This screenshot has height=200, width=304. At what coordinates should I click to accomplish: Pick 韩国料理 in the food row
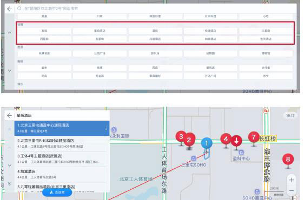(x=155, y=16)
